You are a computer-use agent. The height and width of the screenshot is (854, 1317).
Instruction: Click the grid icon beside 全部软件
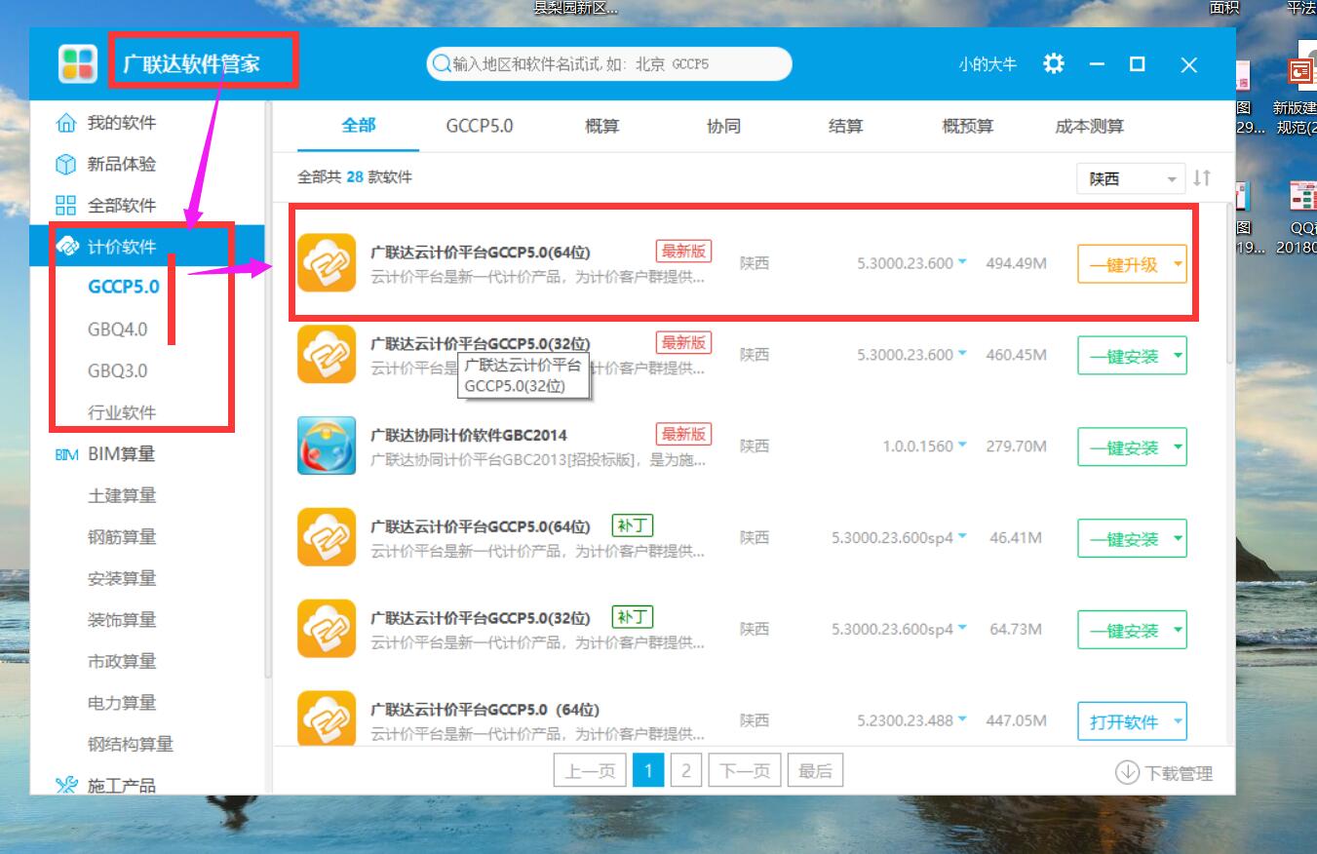click(x=65, y=206)
